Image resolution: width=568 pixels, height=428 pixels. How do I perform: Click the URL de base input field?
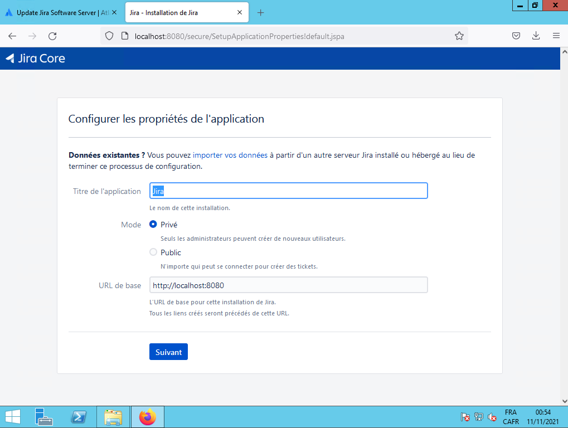[288, 285]
